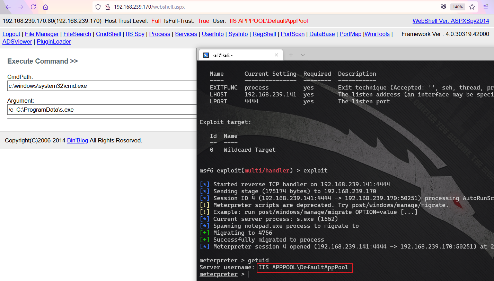Open the IIS Spy link
Screen dimensions: 494x281
point(135,34)
